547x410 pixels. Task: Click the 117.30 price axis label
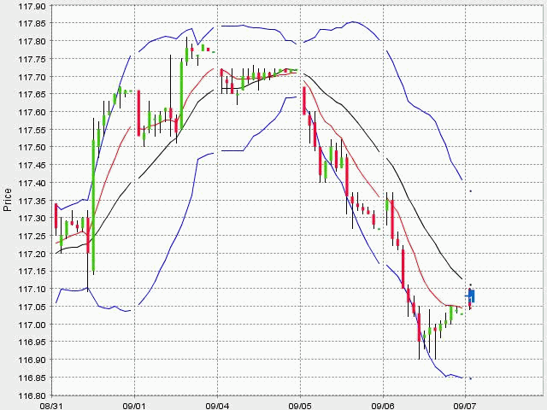[x=32, y=219]
